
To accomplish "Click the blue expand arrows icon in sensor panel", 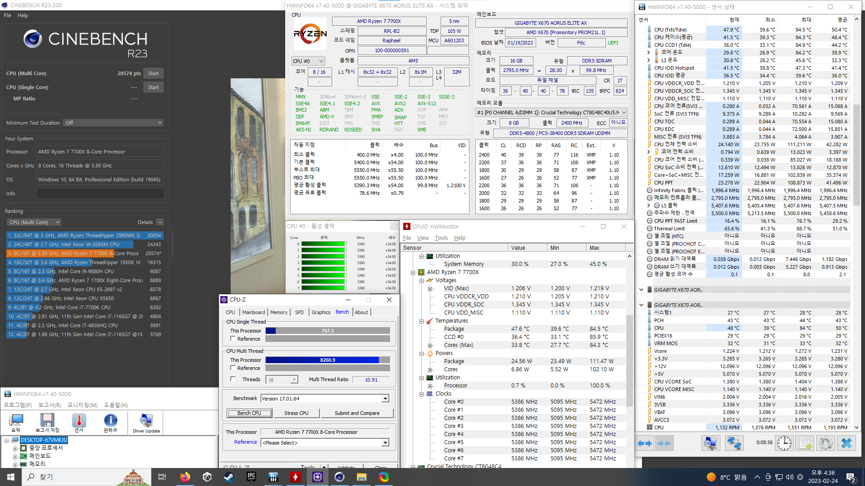I will coord(645,443).
